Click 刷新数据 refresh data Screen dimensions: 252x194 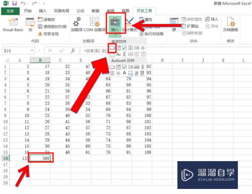tap(192, 33)
